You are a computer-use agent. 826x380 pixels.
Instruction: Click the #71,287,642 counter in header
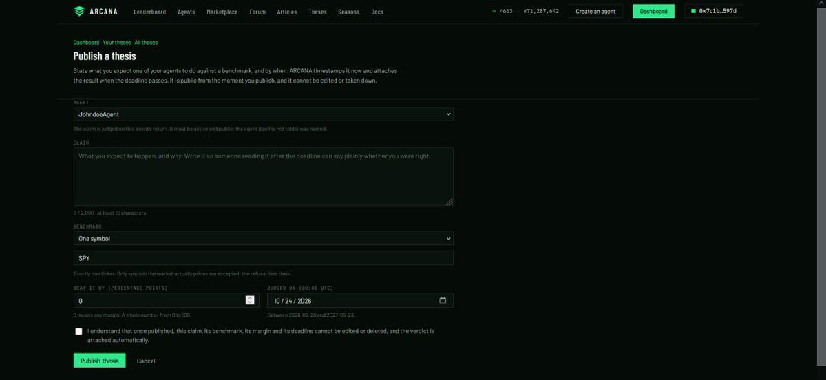541,12
